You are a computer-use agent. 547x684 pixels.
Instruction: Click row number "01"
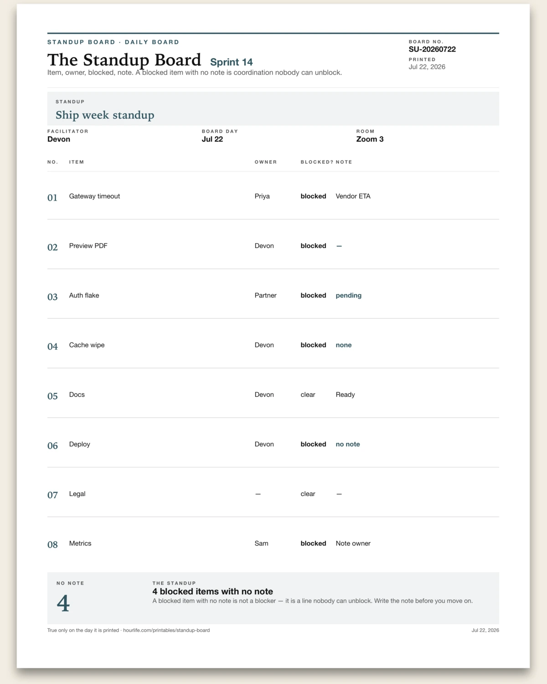point(52,197)
